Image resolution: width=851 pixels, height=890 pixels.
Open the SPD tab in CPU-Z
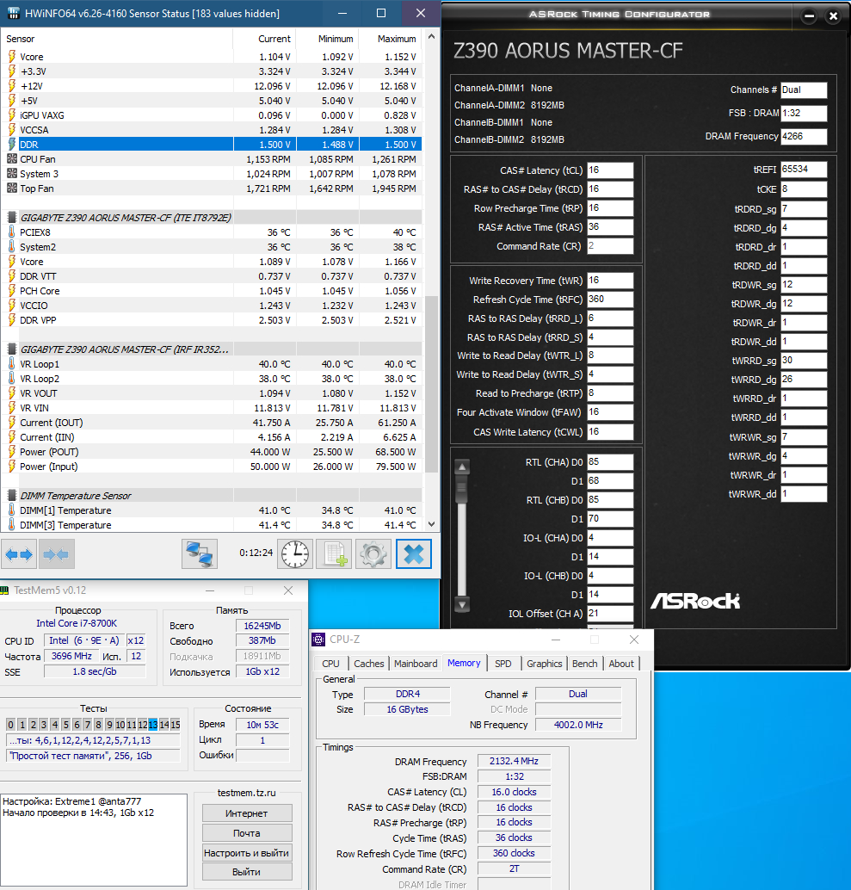pyautogui.click(x=503, y=664)
